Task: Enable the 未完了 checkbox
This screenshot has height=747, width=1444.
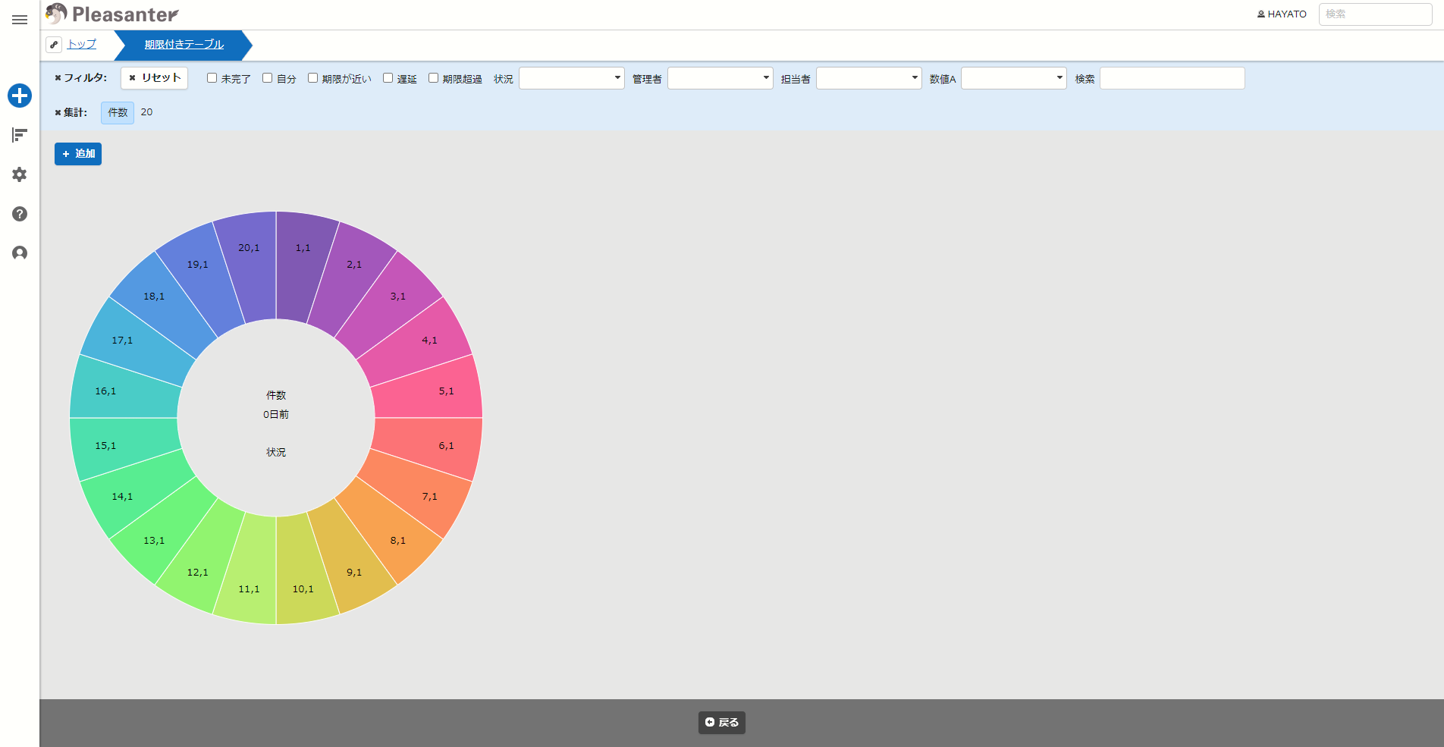Action: coord(212,78)
